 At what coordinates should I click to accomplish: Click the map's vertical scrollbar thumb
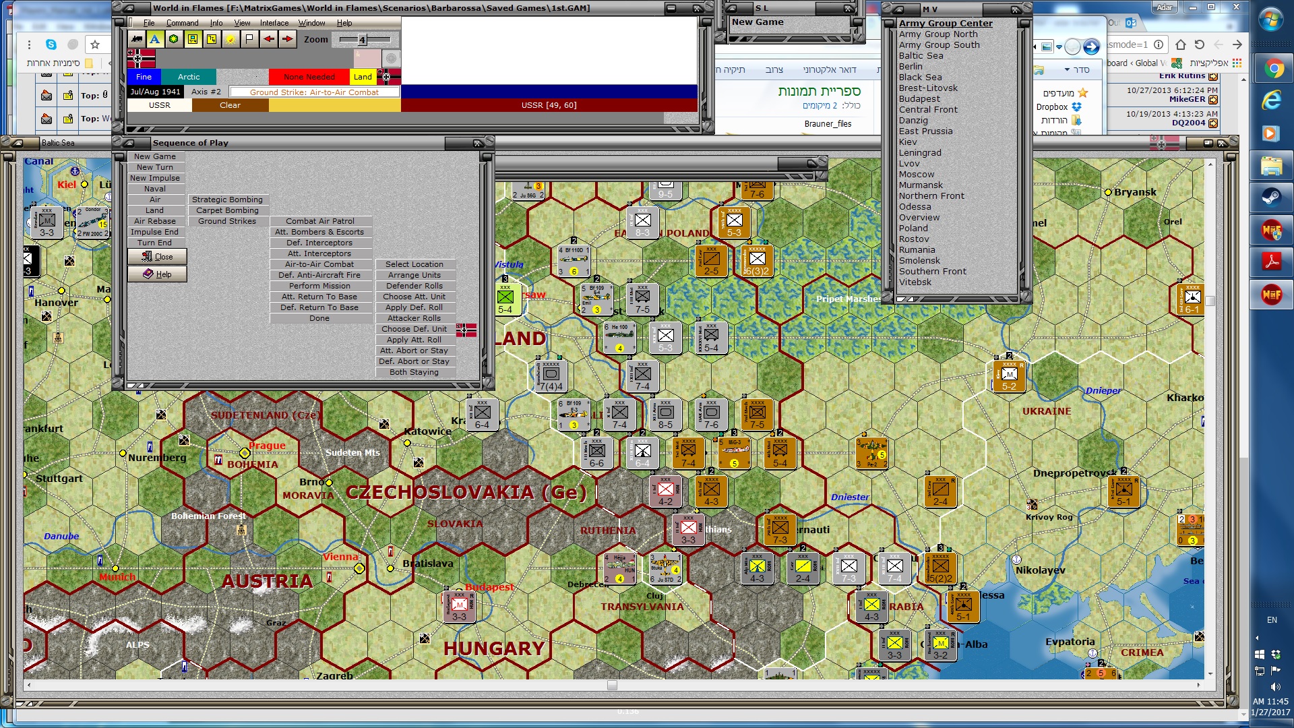point(1210,301)
